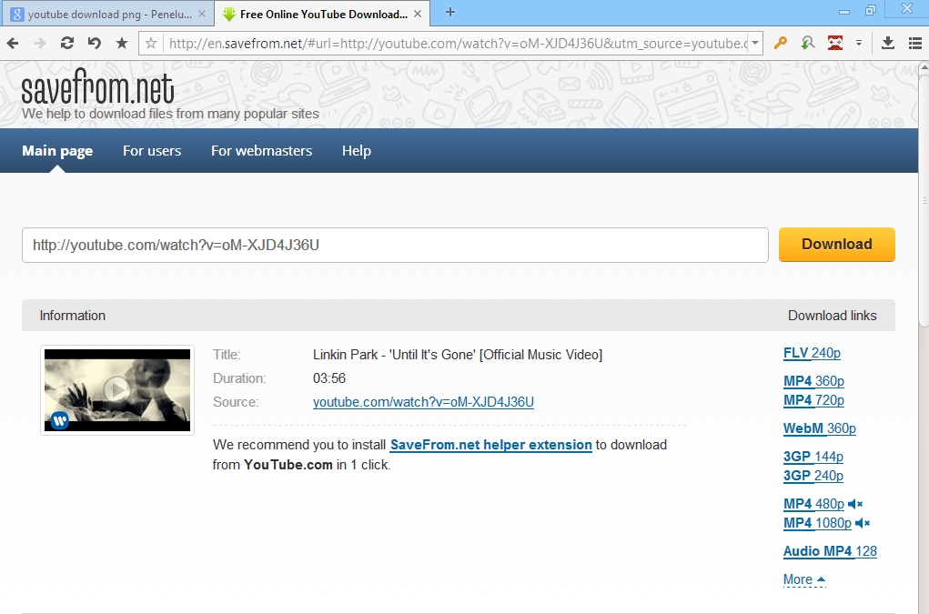Image resolution: width=929 pixels, height=614 pixels.
Task: Bookmark this page via address bar star
Action: 151,44
